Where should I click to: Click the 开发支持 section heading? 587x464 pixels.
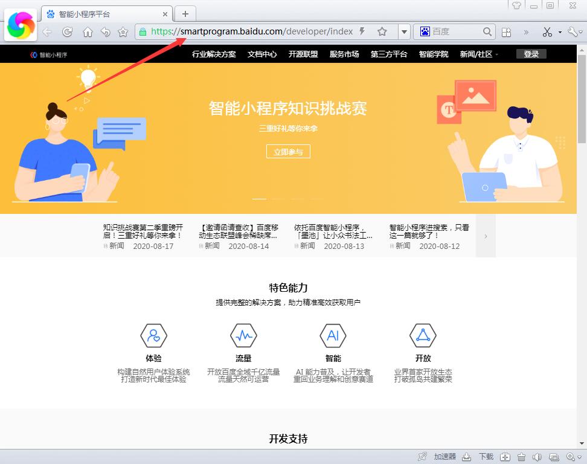[x=288, y=439]
